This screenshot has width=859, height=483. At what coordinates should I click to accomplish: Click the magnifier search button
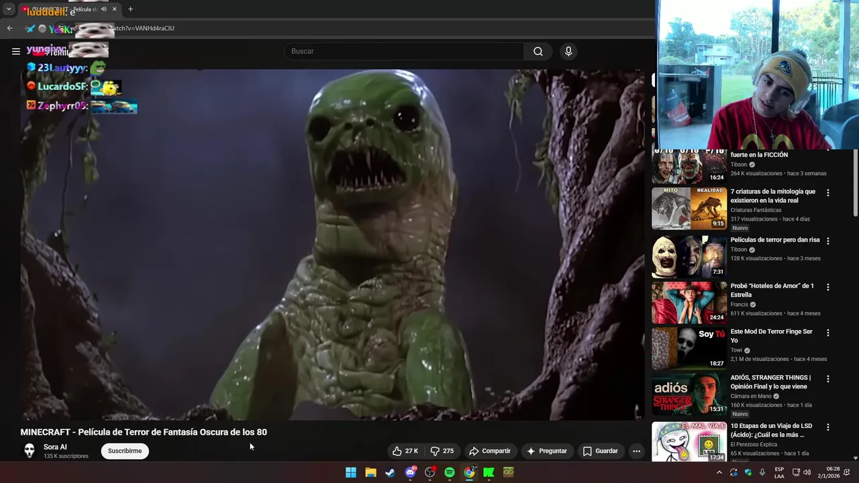pos(538,51)
